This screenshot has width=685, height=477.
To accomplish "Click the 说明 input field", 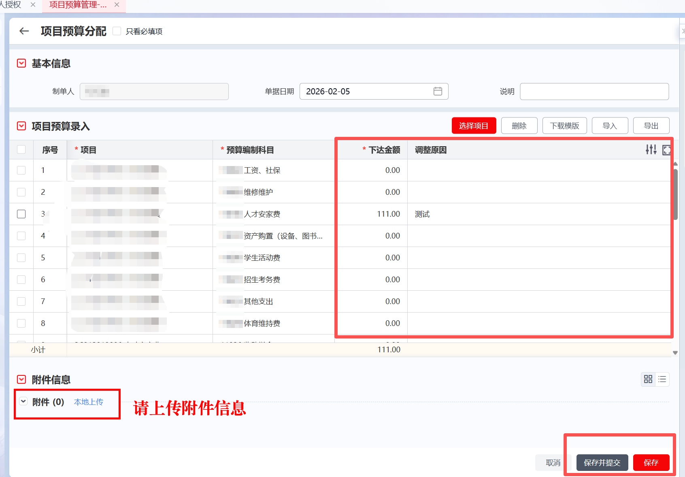I will (x=594, y=92).
